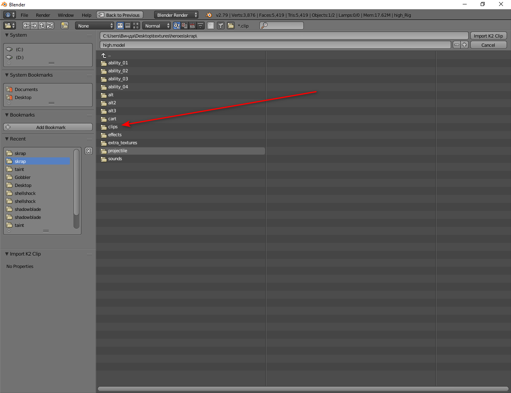Go back to previous folder arrow
The width and height of the screenshot is (511, 393).
(26, 26)
